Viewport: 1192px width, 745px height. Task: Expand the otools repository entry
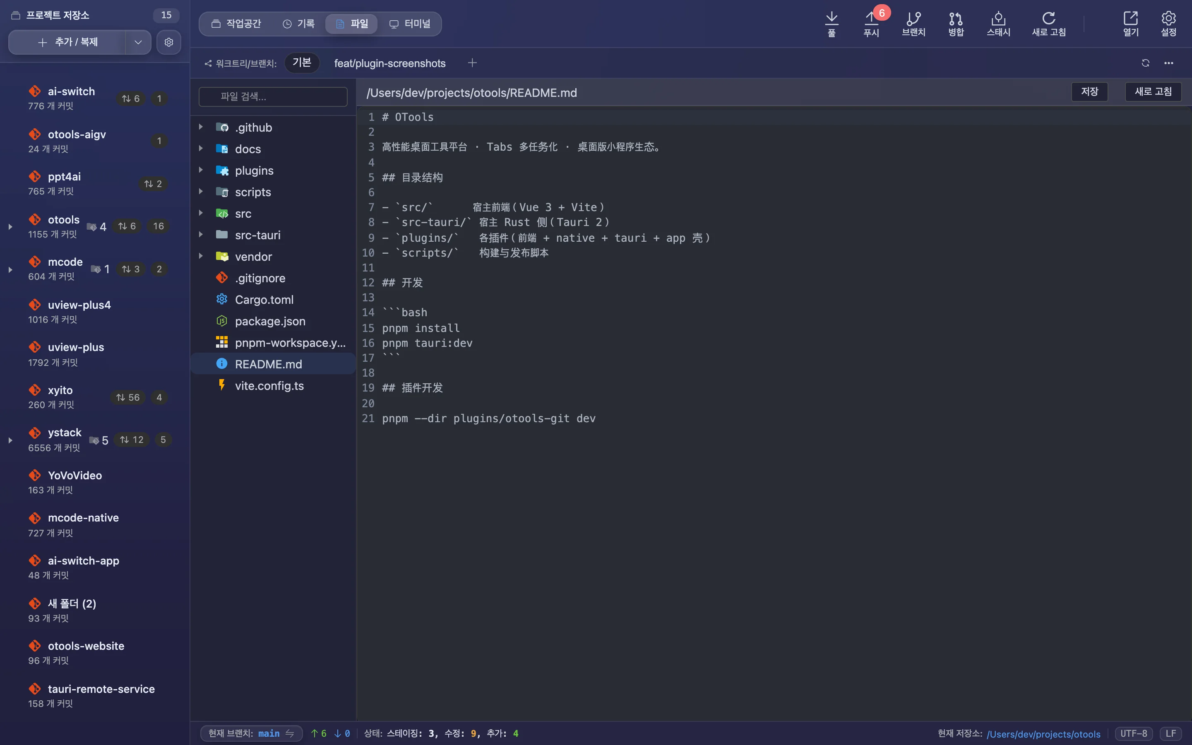tap(10, 227)
